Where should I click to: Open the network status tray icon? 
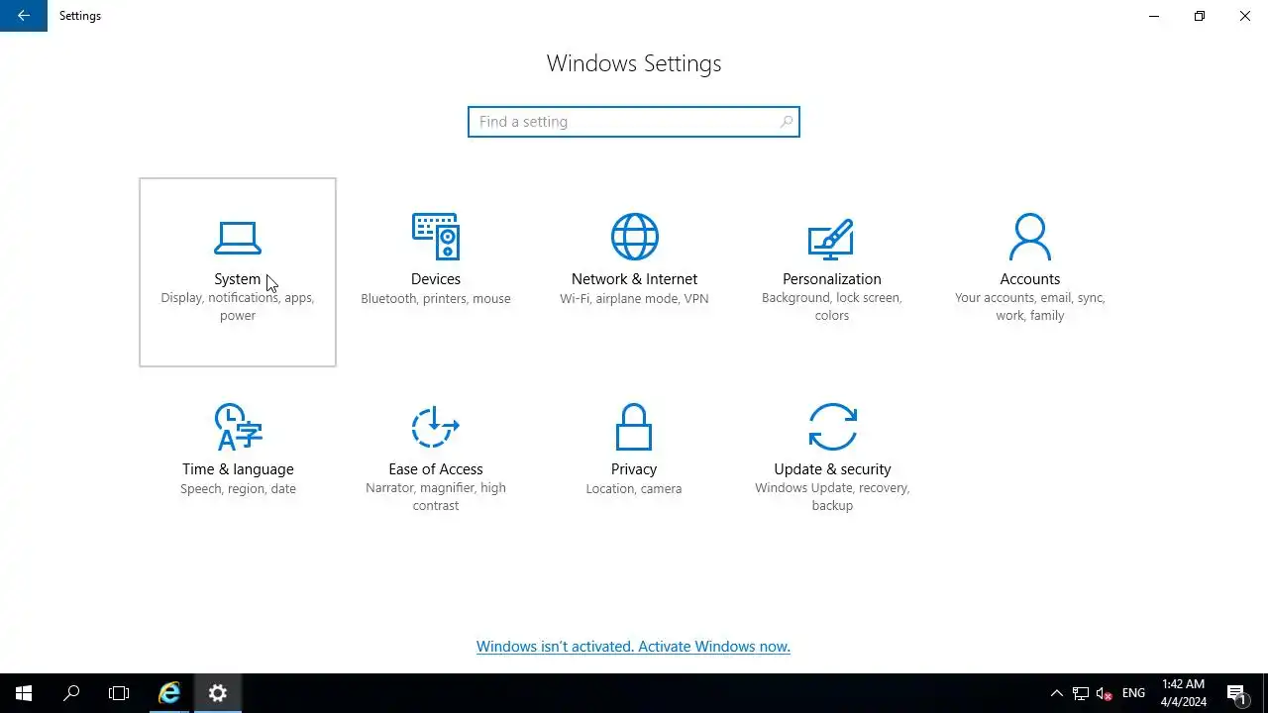click(x=1081, y=693)
